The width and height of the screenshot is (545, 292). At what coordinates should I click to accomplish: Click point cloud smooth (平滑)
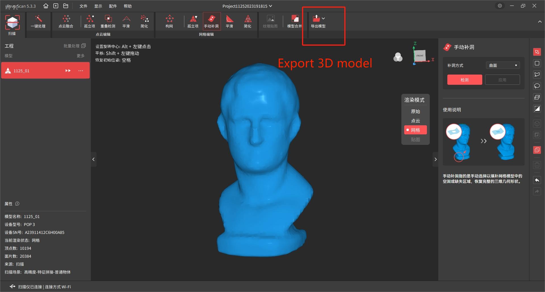pos(126,22)
